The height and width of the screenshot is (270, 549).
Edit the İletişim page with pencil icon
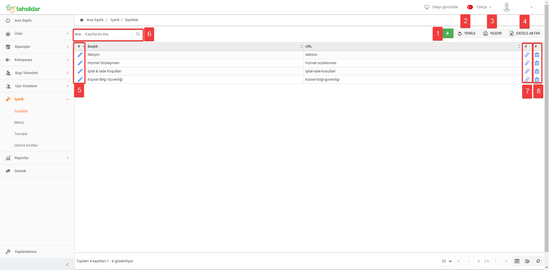[80, 55]
